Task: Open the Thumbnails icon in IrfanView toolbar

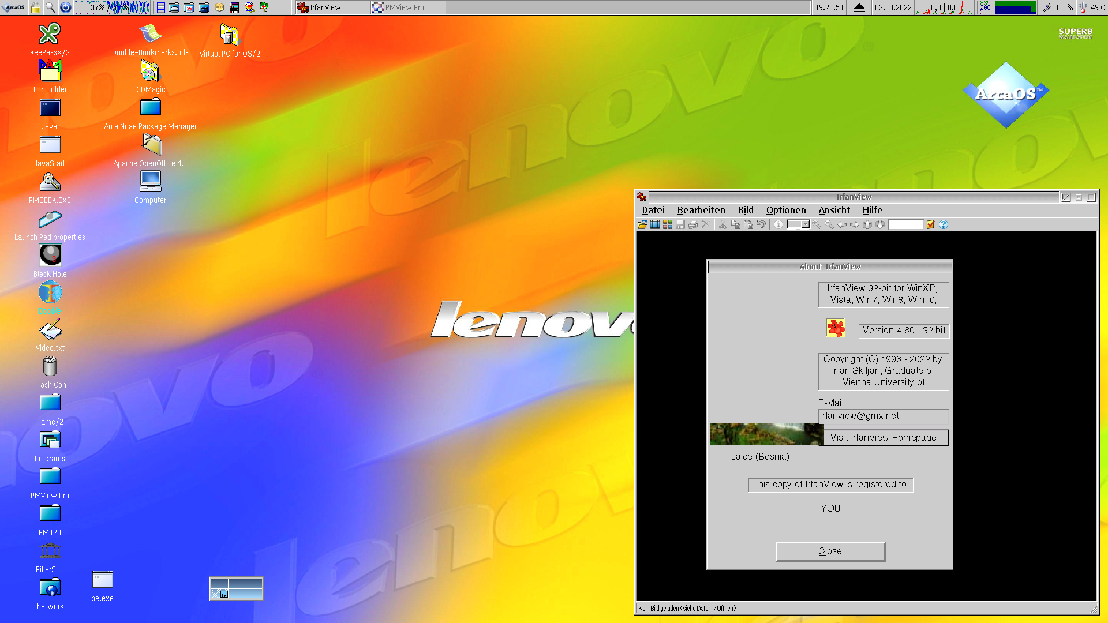Action: (668, 225)
